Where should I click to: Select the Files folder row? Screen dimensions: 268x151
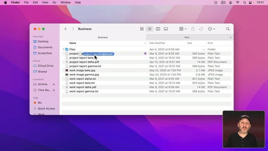point(147,49)
